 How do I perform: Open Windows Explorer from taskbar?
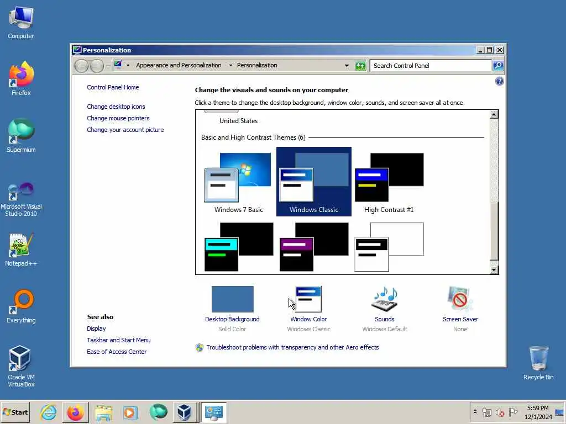point(103,412)
